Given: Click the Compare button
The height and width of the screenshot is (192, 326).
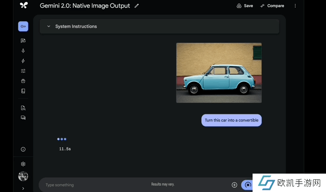Looking at the screenshot, I should click(x=272, y=6).
